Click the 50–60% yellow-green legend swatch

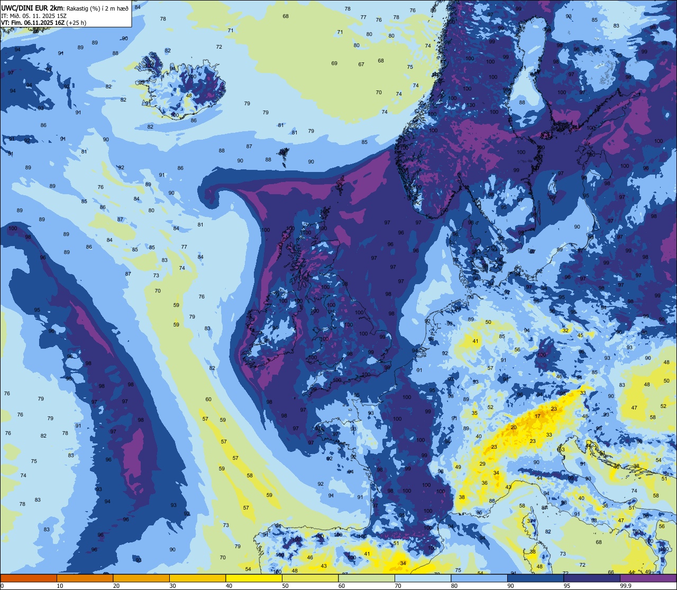[x=310, y=578]
